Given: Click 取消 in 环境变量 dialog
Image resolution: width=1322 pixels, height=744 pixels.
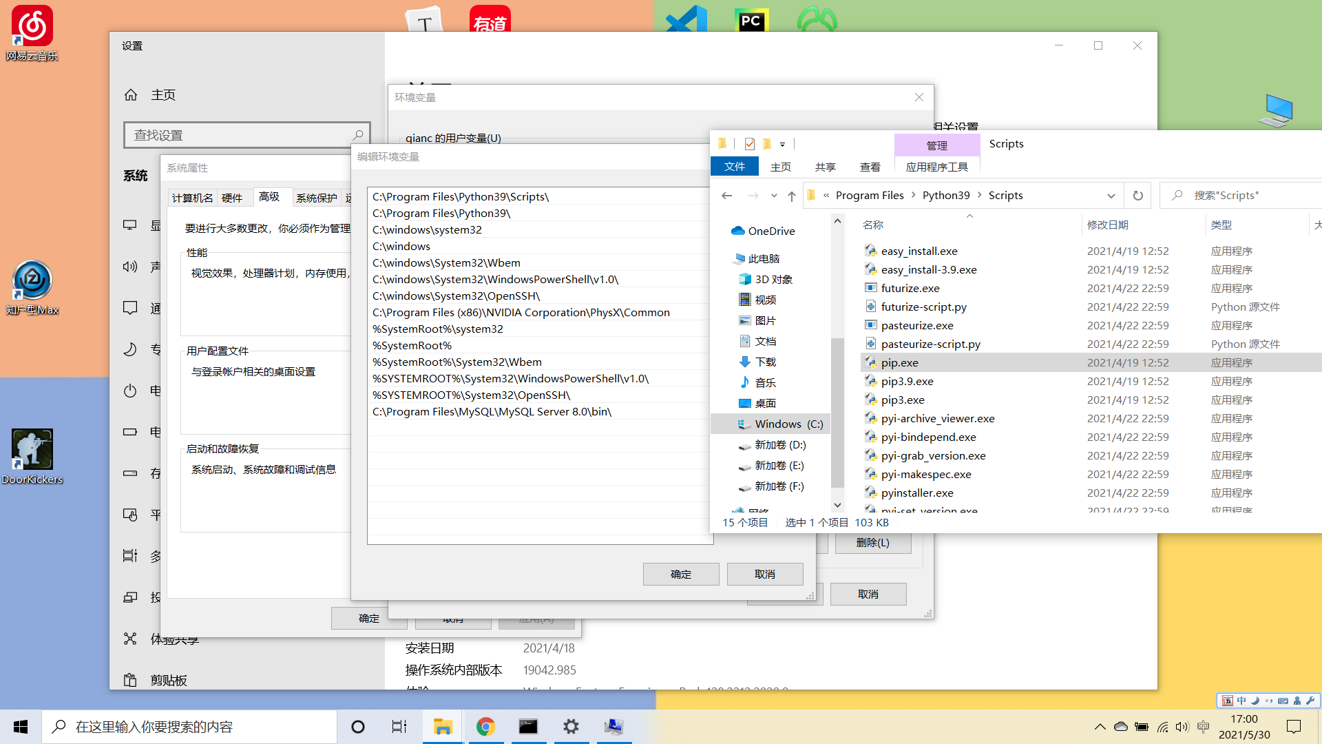Looking at the screenshot, I should 868,595.
